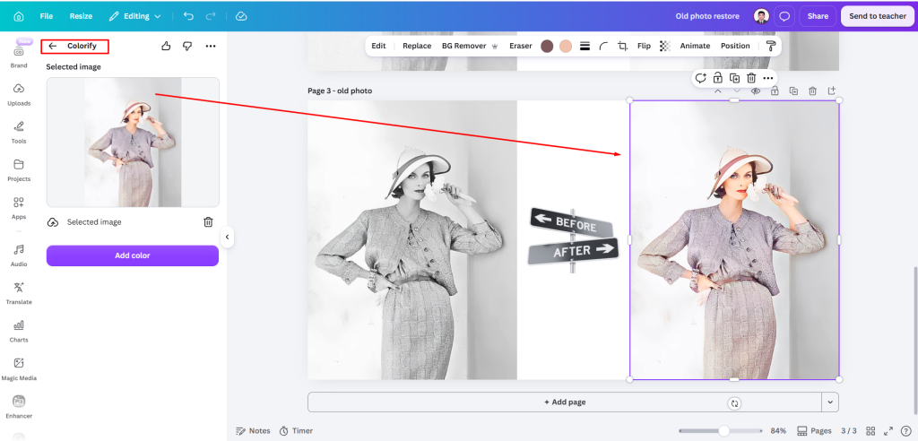This screenshot has height=441, width=918.
Task: Open the BG Remover tool
Action: pos(470,46)
